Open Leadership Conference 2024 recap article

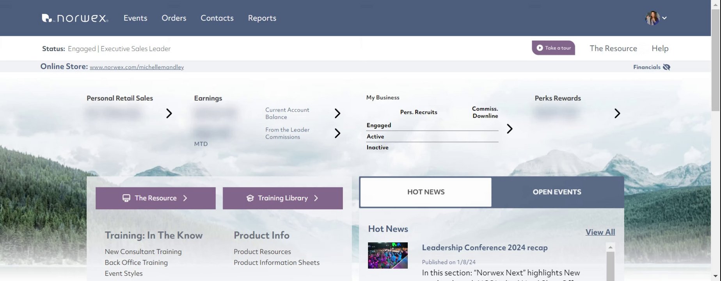tap(485, 247)
